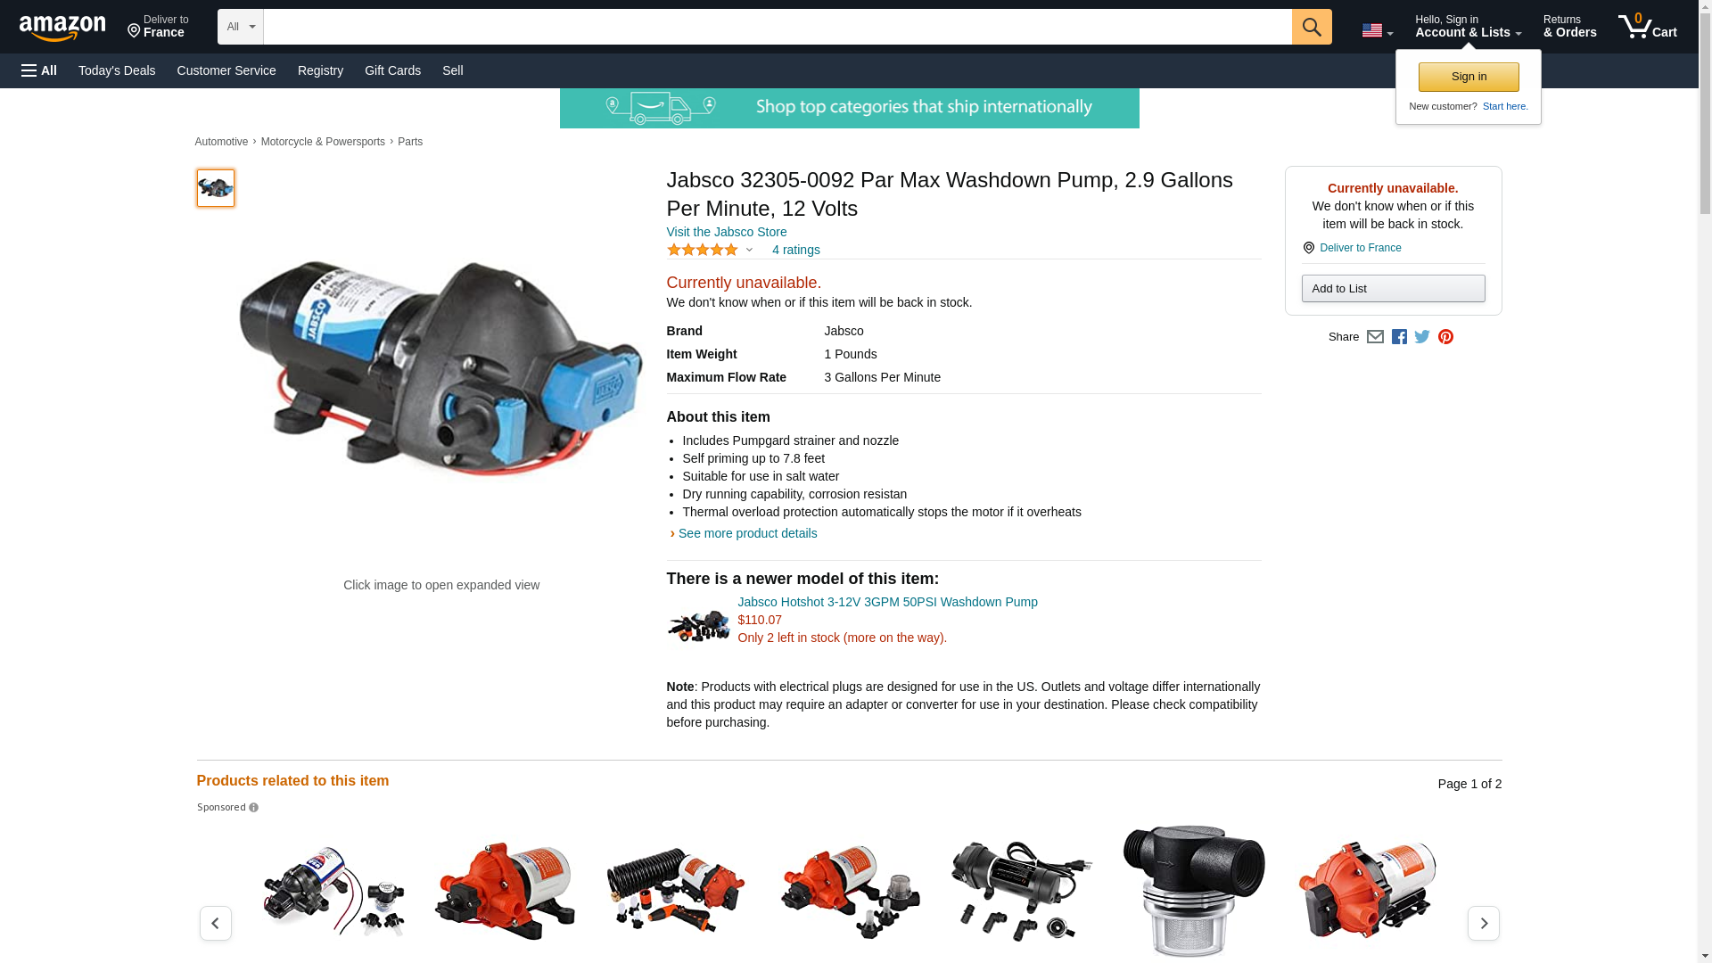Focus the Amazon search input field
The image size is (1712, 963).
(x=778, y=27)
